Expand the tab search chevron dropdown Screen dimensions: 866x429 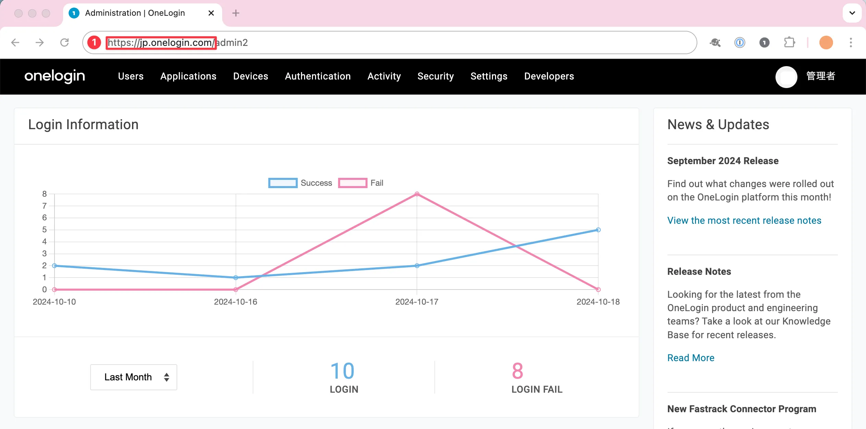[x=852, y=13]
